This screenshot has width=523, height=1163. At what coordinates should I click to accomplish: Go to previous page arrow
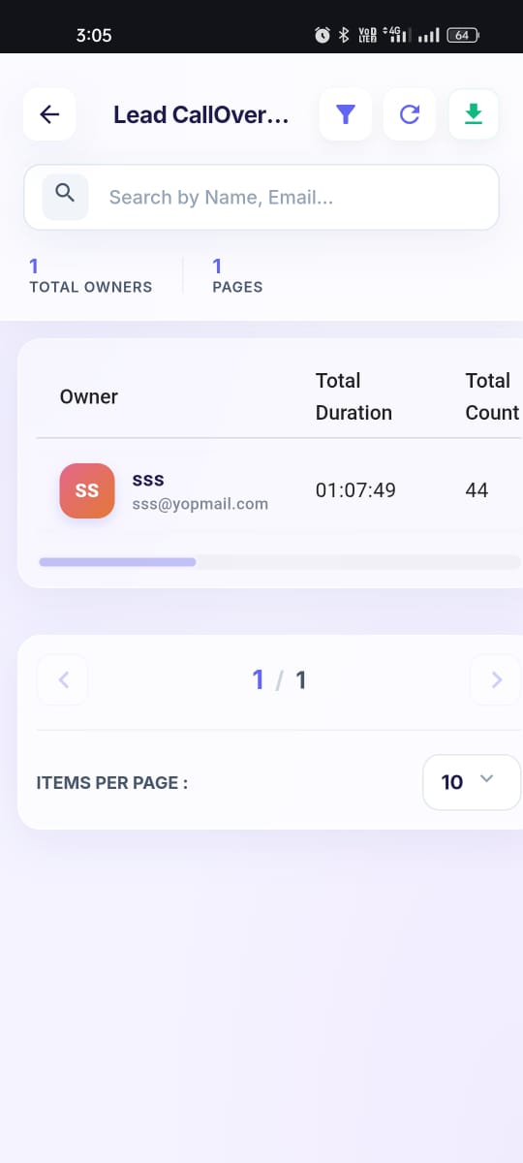[x=63, y=680]
